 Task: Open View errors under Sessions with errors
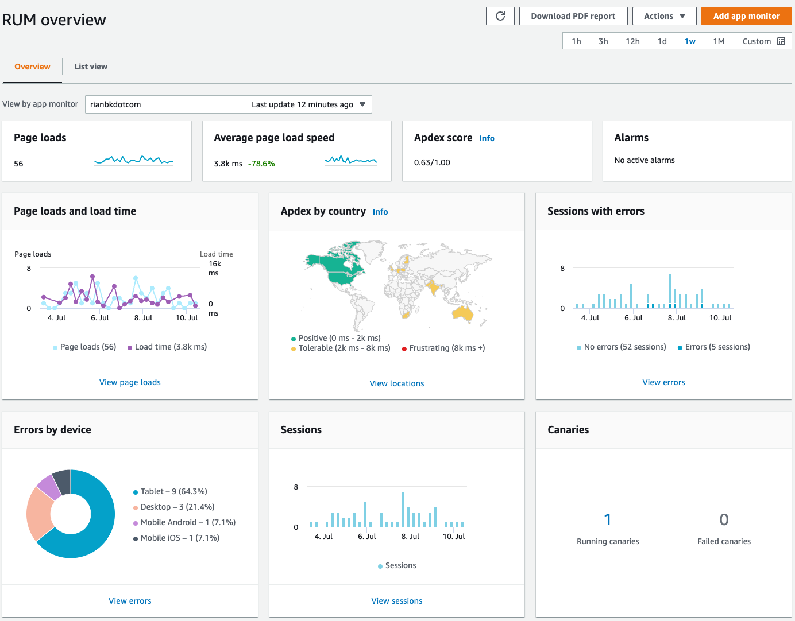point(663,382)
